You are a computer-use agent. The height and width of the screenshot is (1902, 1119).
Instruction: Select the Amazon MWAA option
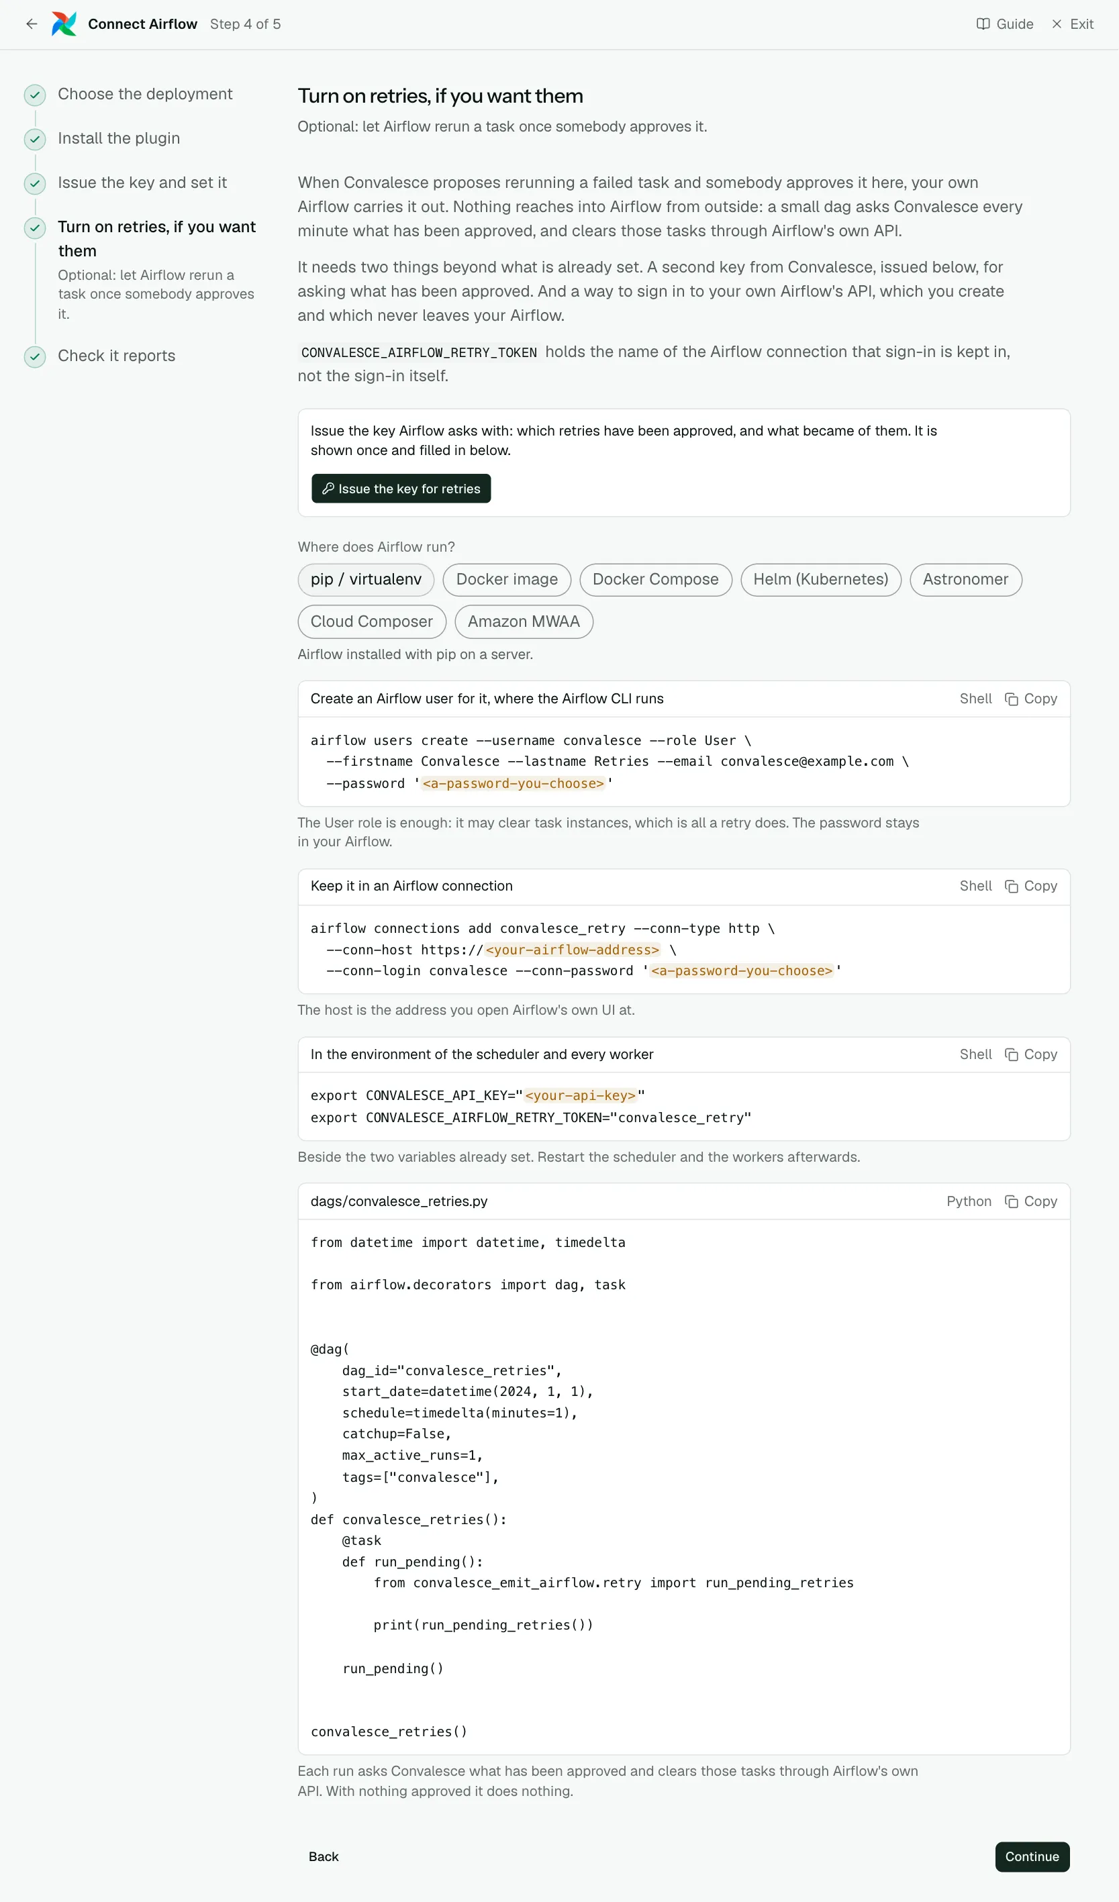click(524, 622)
